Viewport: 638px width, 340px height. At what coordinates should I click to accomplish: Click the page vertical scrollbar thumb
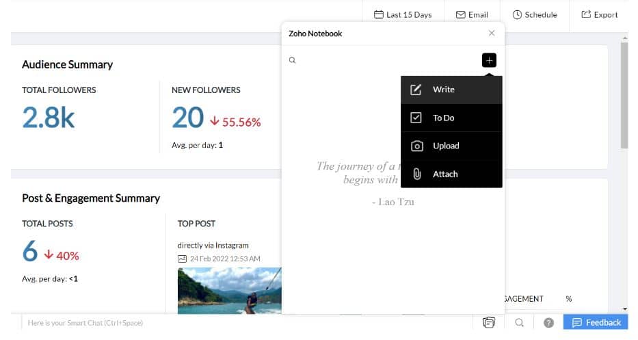624,94
